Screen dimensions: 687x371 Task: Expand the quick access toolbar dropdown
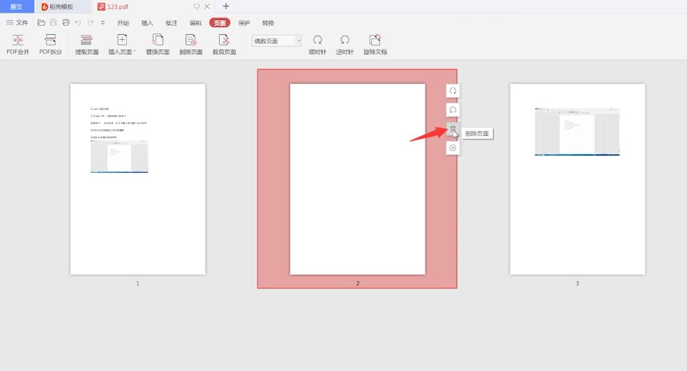click(x=103, y=22)
